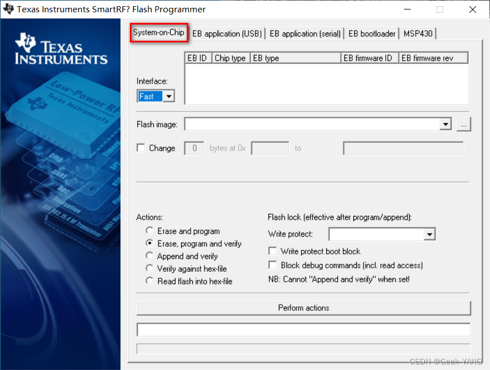The image size is (490, 370).
Task: Click the progress bar at the bottom
Action: 303,349
